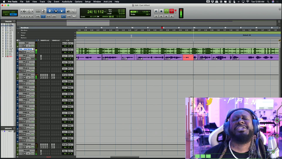Click the Rewind transport button
Screen dimensions: 282x159
point(161,16)
